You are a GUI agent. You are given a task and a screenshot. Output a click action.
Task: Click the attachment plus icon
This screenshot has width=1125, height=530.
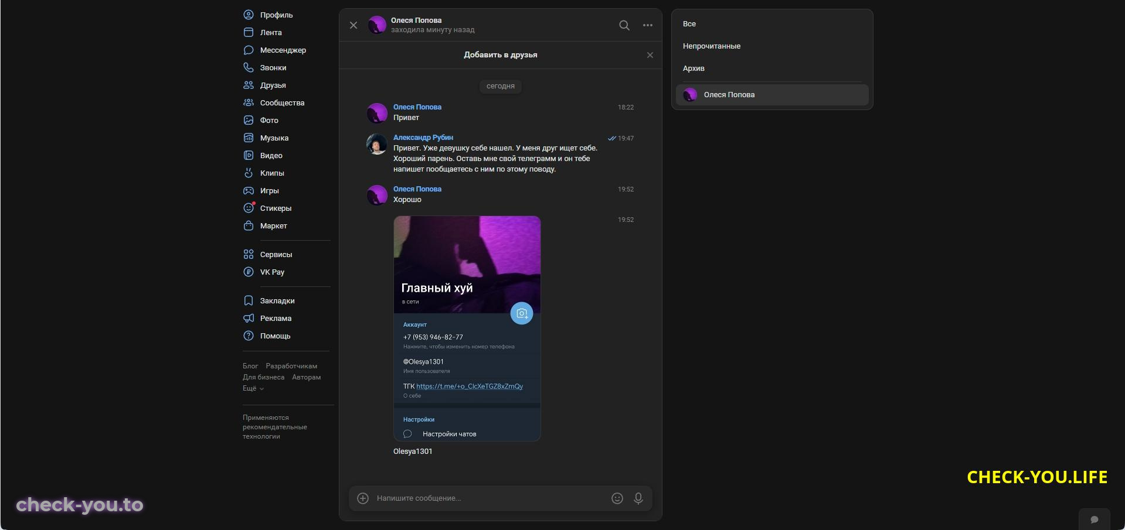363,498
